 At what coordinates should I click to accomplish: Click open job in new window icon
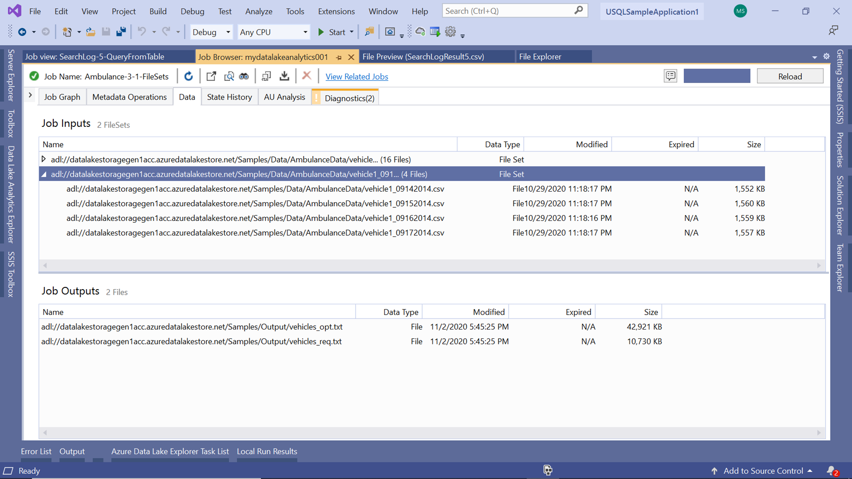coord(211,76)
